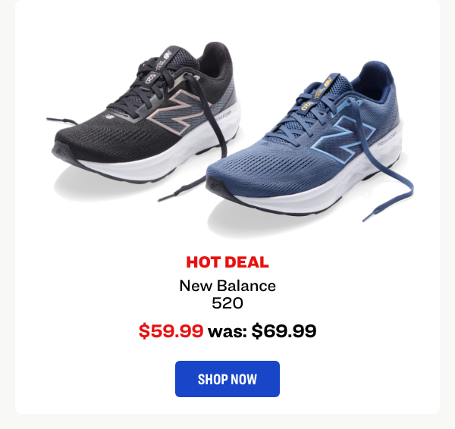Click the original $69.99 price
Image resolution: width=455 pixels, height=429 pixels.
284,331
